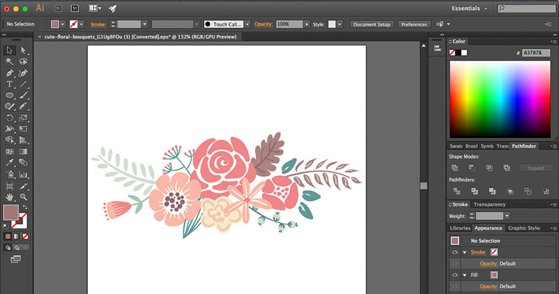The width and height of the screenshot is (559, 294).
Task: Open the fill color dropdown in control bar
Action: point(63,24)
